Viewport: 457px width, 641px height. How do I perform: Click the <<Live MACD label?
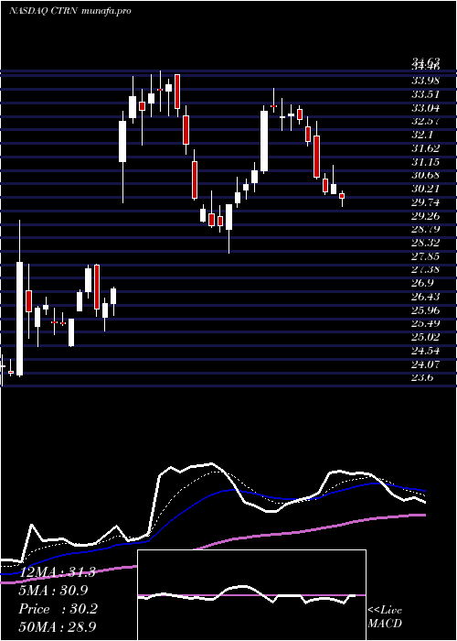coord(385,617)
